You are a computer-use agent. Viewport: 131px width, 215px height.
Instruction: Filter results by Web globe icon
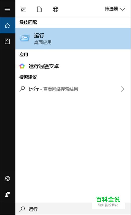55,9
